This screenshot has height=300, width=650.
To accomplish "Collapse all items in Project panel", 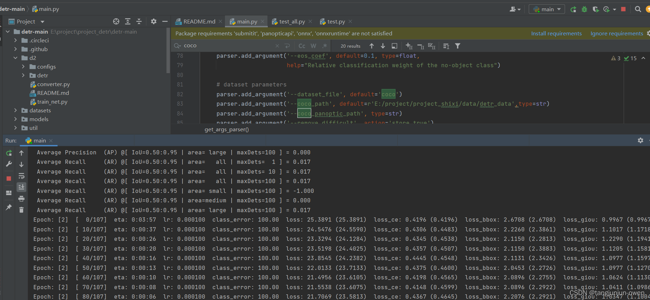I will pyautogui.click(x=139, y=21).
